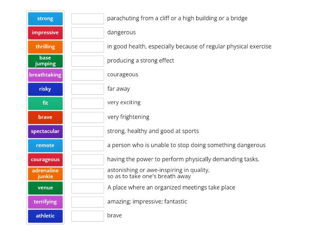Click the blue 'athletic' word tile
The image size is (314, 235).
pos(45,216)
